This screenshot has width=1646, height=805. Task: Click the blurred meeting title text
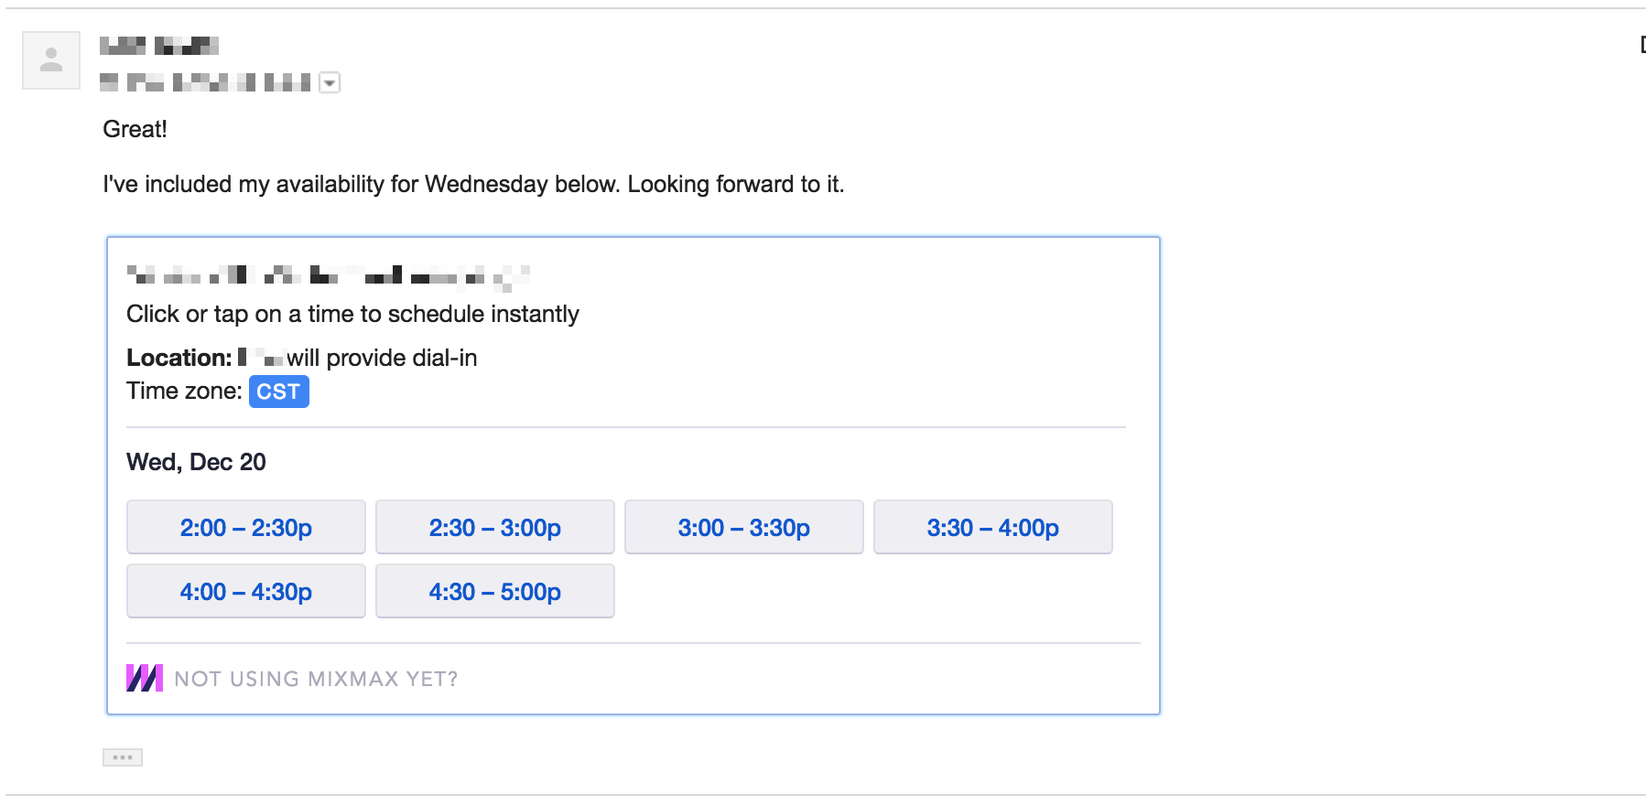(329, 274)
